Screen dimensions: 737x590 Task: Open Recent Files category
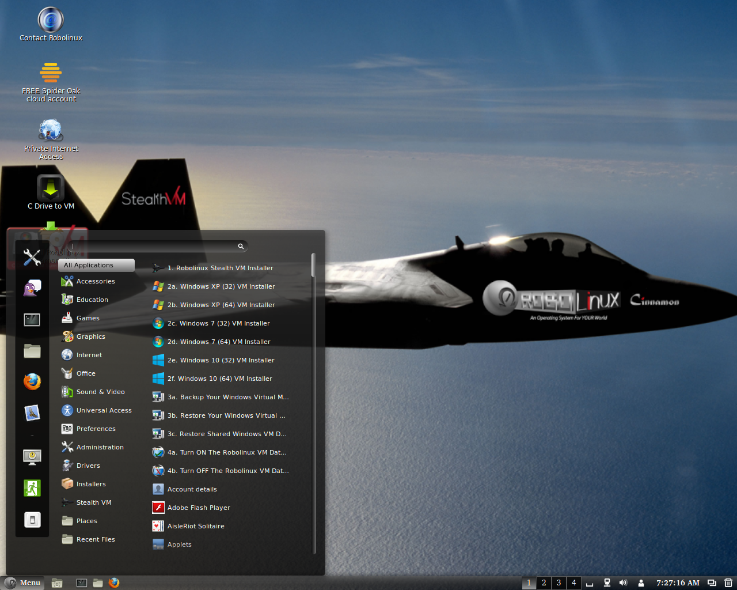(x=96, y=539)
